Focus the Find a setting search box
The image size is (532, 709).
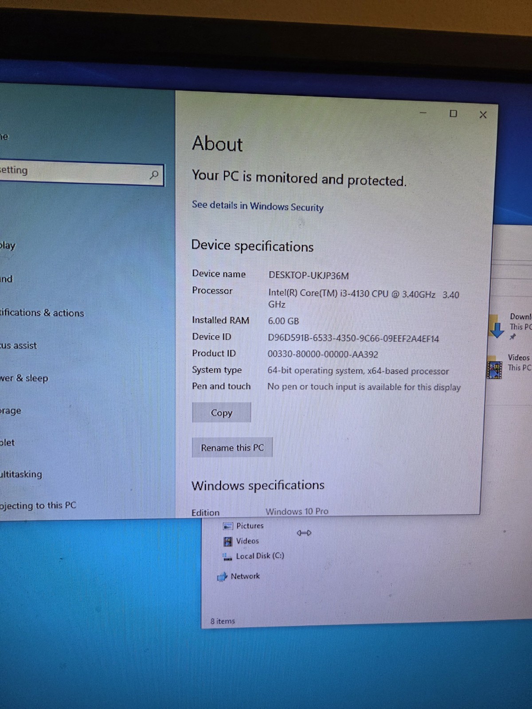click(82, 173)
